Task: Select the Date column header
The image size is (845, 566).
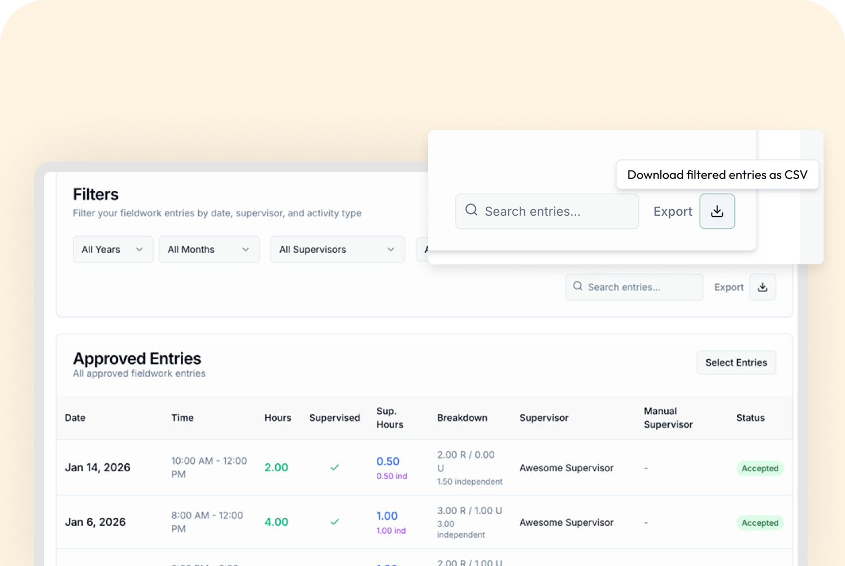Action: pyautogui.click(x=75, y=417)
